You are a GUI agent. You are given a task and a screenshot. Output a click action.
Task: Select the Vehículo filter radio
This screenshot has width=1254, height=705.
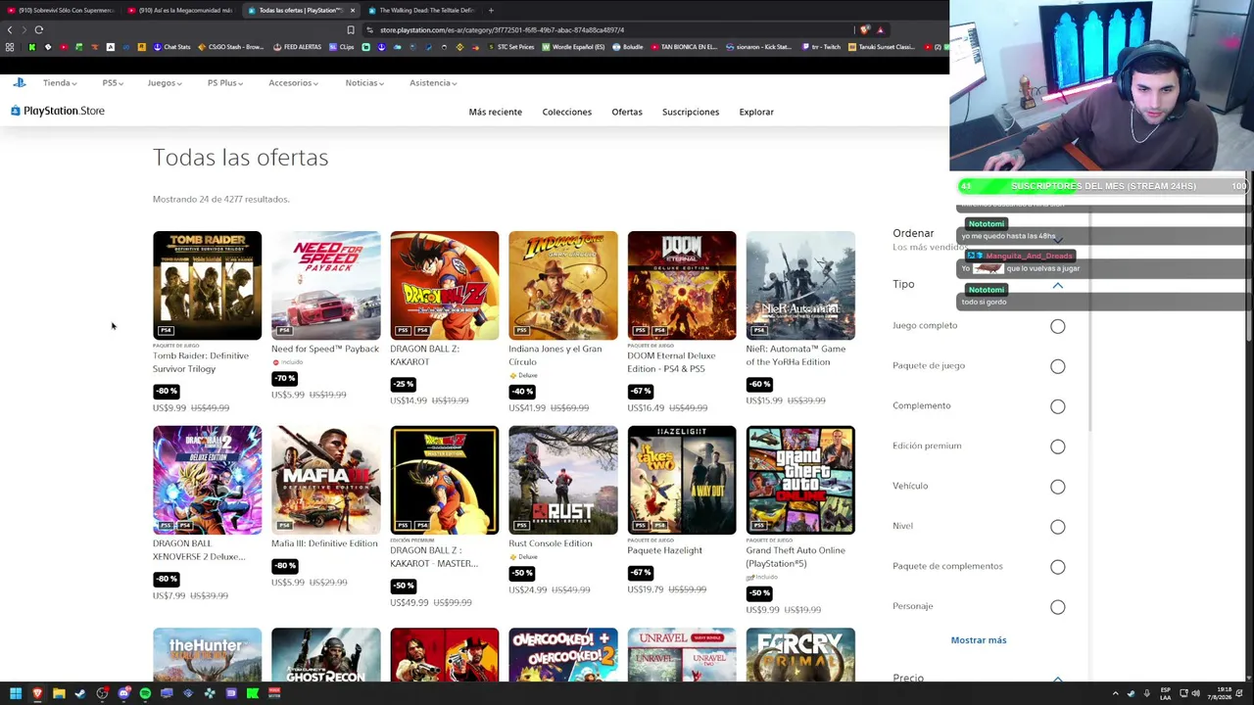(1058, 487)
